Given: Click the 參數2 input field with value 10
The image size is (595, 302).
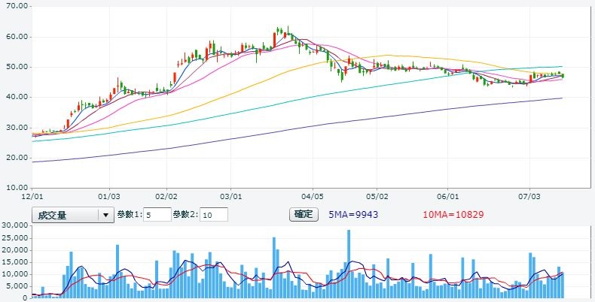Looking at the screenshot, I should click(x=214, y=215).
